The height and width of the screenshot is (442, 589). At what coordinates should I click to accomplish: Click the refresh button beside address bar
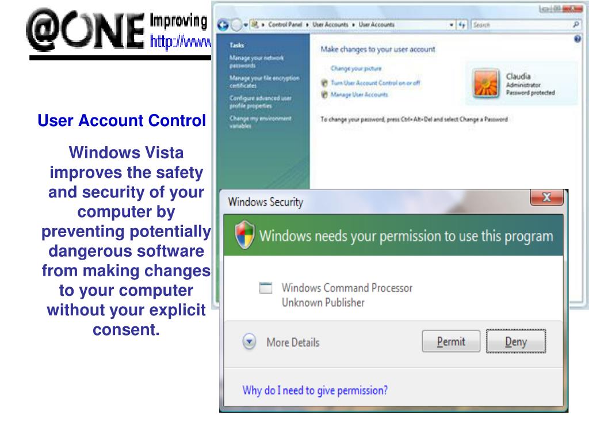pyautogui.click(x=462, y=25)
